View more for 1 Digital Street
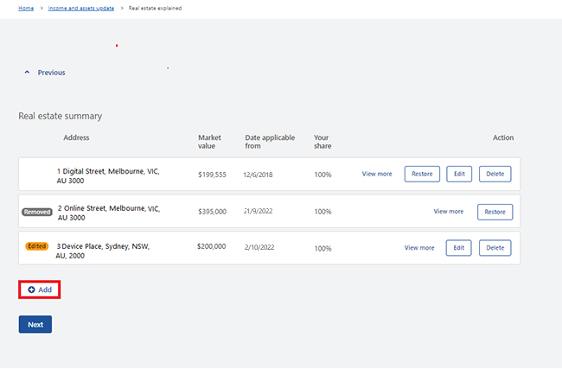The width and height of the screenshot is (562, 369). [377, 174]
